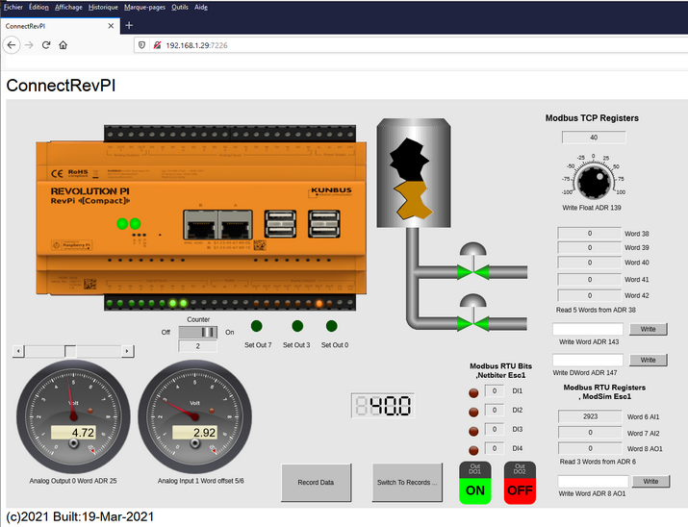Click the upper green pipe valve
The height and width of the screenshot is (527, 688).
click(472, 274)
